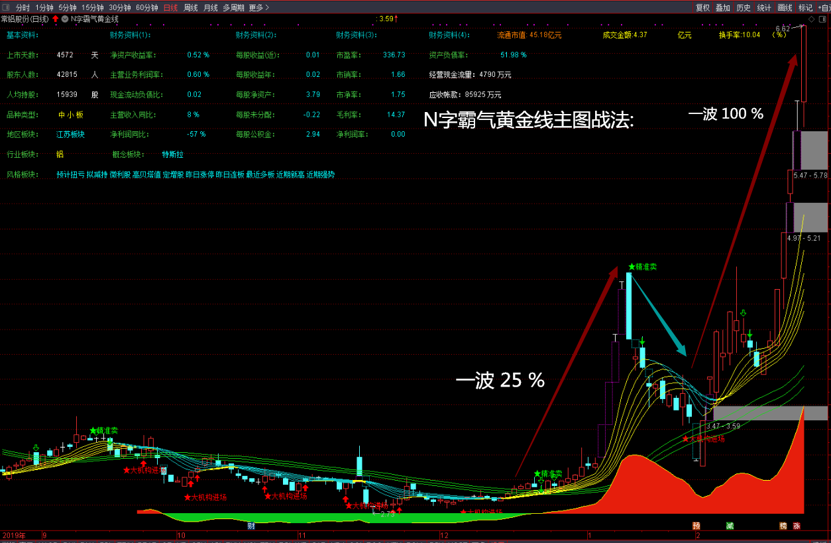This screenshot has height=543, width=831.
Task: Toggle the circle icon before N字霸气黄金线
Action: pos(64,19)
